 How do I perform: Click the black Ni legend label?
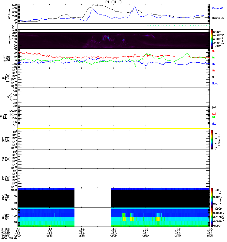coord(213,77)
